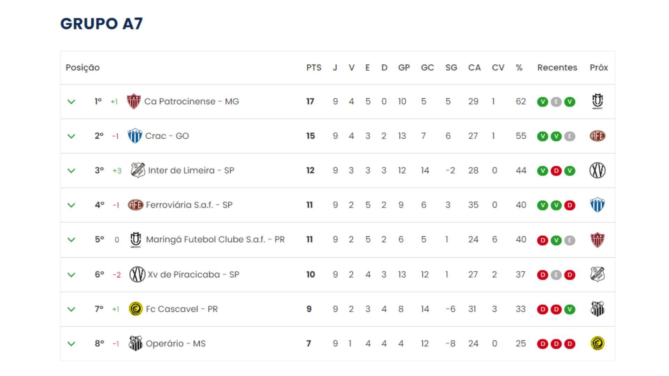Open Fc Cascavel - PR team name
669x376 pixels.
(182, 309)
